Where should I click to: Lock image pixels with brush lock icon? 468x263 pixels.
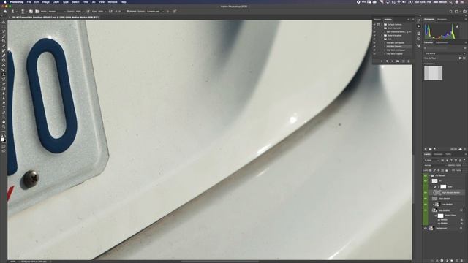click(434, 170)
